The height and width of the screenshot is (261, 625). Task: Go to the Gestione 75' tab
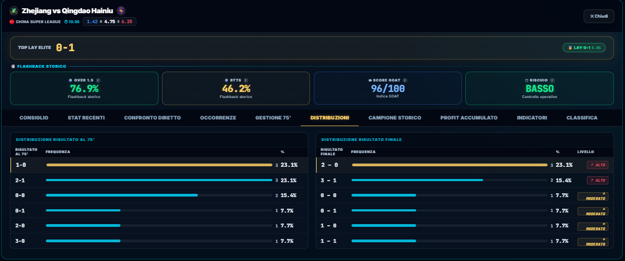coord(273,118)
